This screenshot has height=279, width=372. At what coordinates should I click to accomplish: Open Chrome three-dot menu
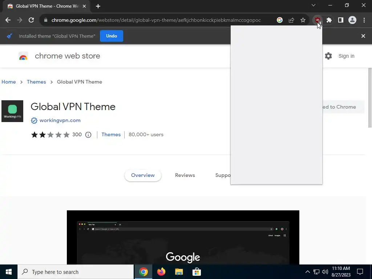(x=364, y=20)
